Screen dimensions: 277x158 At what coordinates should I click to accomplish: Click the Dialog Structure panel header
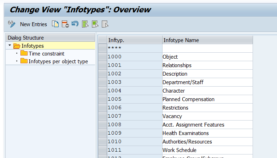50,37
